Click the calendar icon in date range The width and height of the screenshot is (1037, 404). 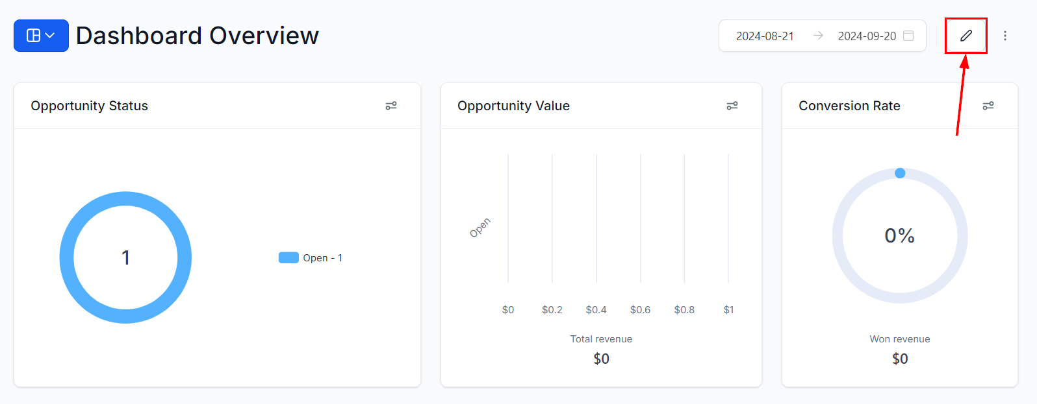[x=908, y=36]
